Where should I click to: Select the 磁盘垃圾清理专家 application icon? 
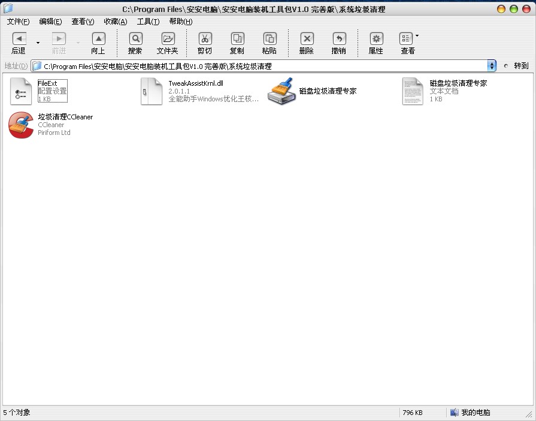click(281, 91)
